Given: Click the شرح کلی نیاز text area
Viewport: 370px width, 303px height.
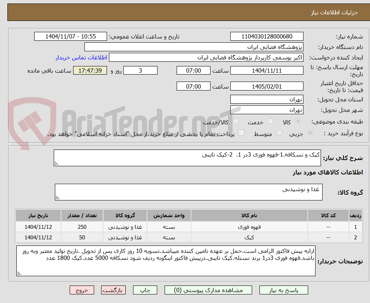Looking at the screenshot, I should [187, 158].
